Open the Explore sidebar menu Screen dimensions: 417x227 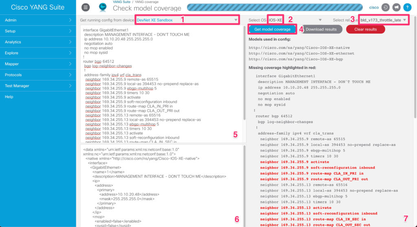pos(37,53)
